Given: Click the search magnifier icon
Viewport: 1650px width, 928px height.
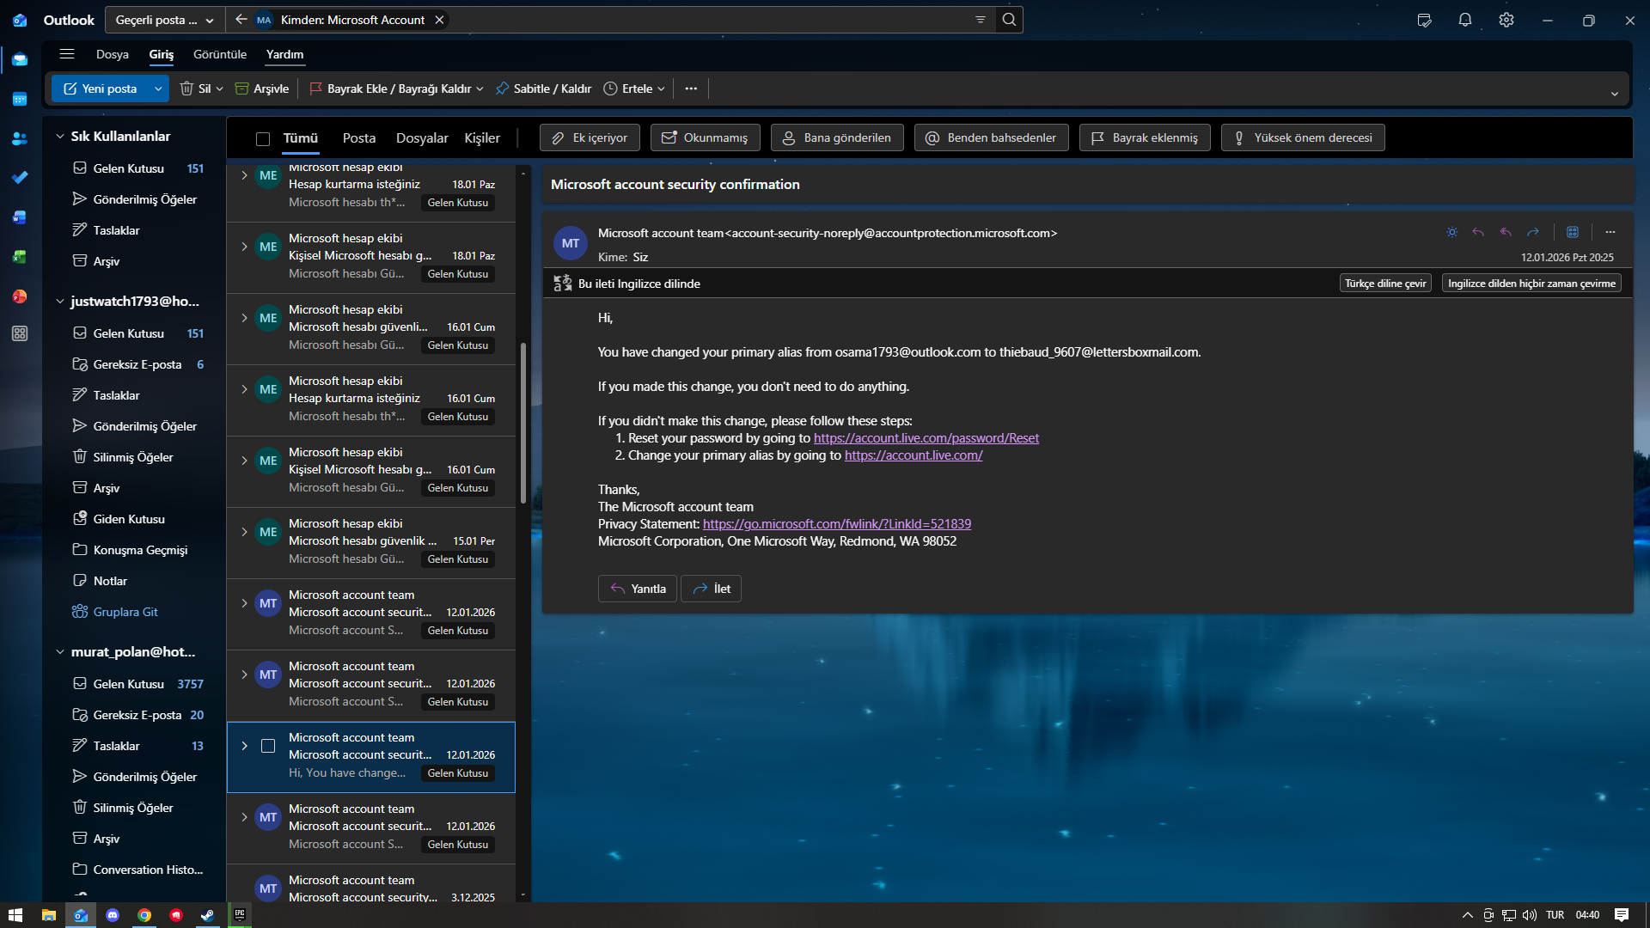Looking at the screenshot, I should pos(1010,20).
